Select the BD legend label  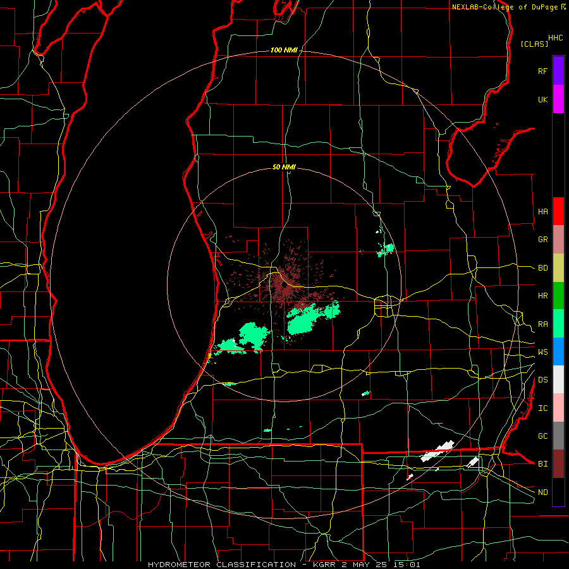542,268
